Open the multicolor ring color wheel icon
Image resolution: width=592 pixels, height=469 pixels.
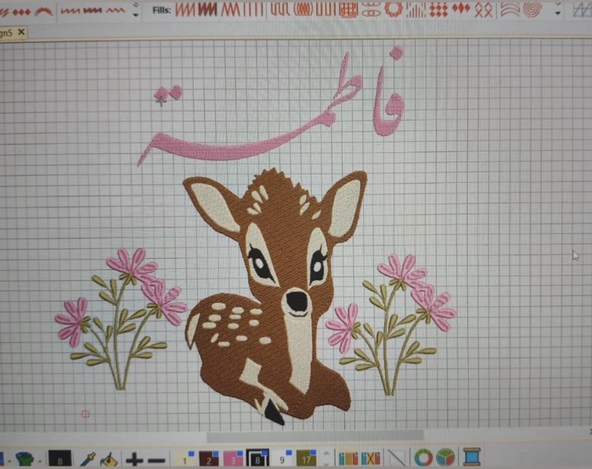[x=424, y=458]
